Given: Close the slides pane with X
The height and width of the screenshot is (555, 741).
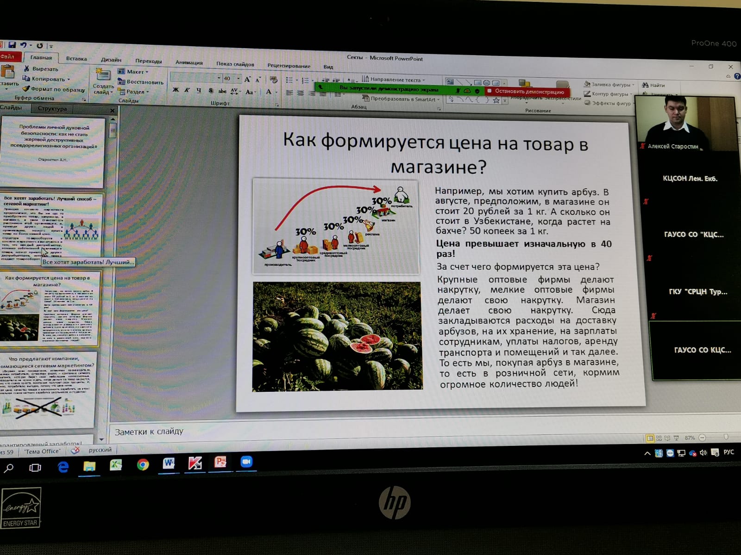Looking at the screenshot, I should 113,110.
